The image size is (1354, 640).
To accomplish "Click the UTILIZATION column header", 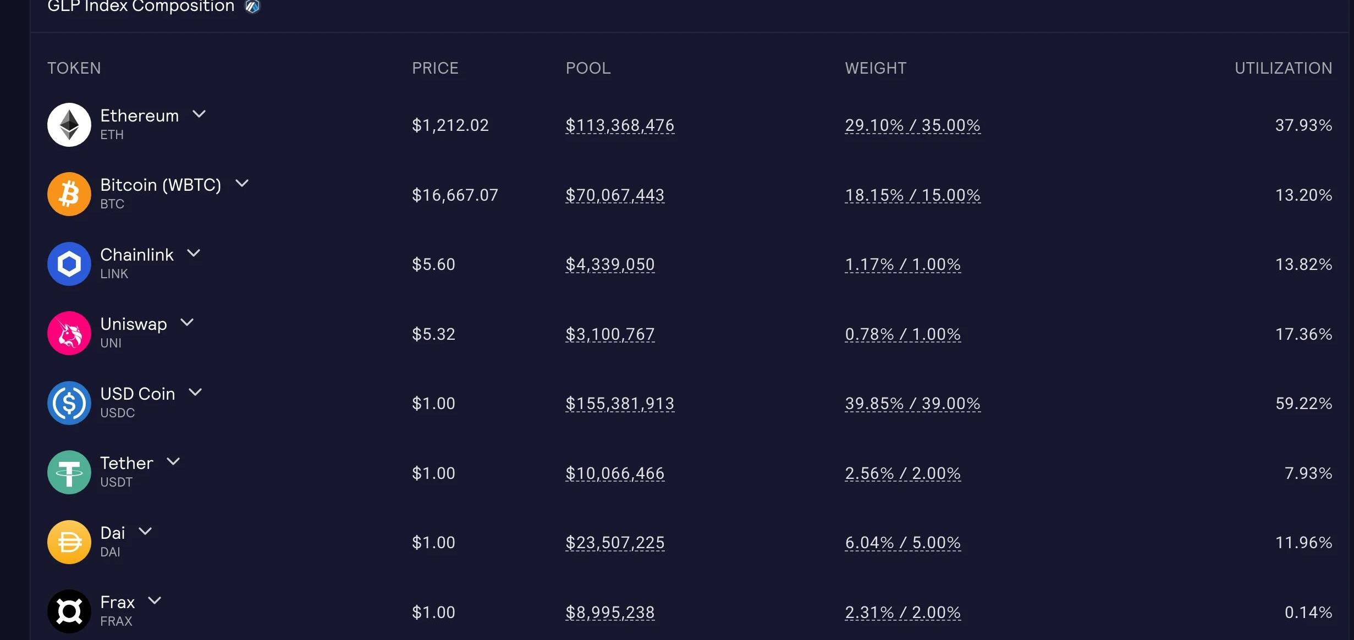I will (x=1283, y=68).
